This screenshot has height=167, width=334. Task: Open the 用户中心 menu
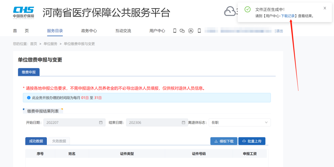click(x=157, y=31)
